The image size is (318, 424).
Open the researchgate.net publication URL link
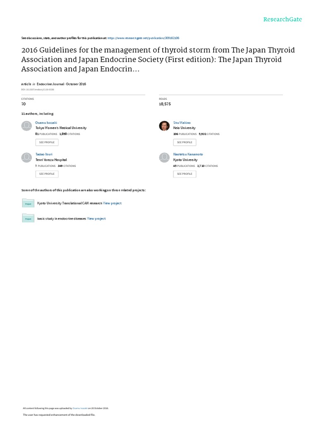pos(143,38)
